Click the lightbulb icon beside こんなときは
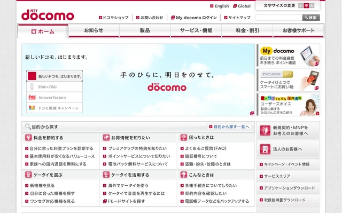 (184, 175)
